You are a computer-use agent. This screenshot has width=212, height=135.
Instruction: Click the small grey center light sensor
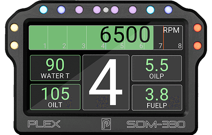(106, 10)
